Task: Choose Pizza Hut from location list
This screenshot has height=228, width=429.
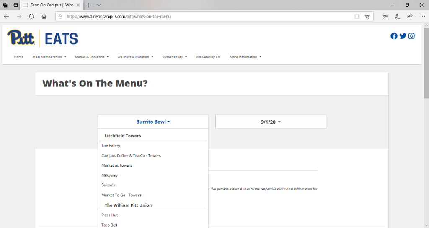Action: [110, 215]
